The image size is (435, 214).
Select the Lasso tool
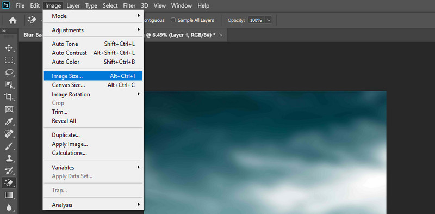click(x=9, y=72)
